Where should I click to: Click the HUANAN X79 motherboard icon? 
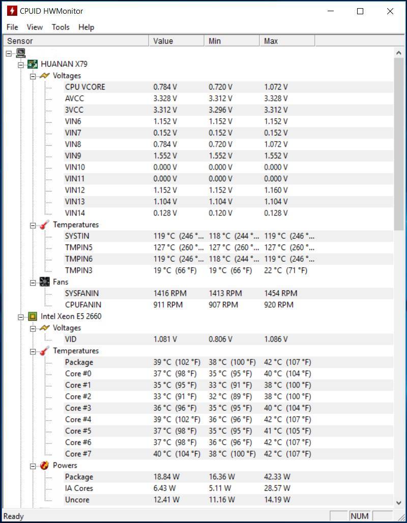coord(33,64)
